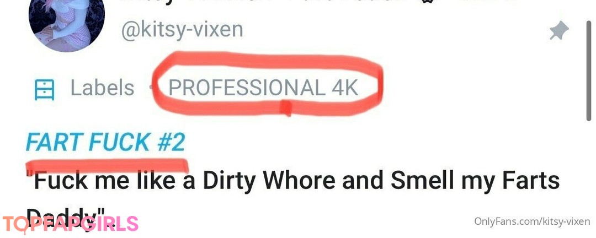Click the red hand-drawn circle outline
The height and width of the screenshot is (238, 596).
pyautogui.click(x=267, y=84)
